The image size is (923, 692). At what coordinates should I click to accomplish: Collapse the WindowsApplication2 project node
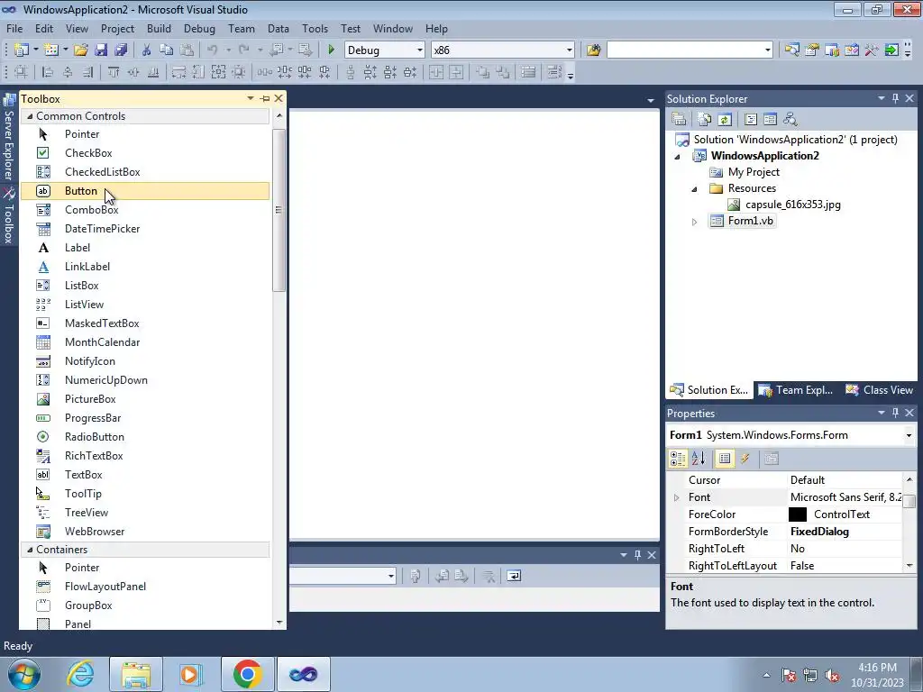pos(677,157)
